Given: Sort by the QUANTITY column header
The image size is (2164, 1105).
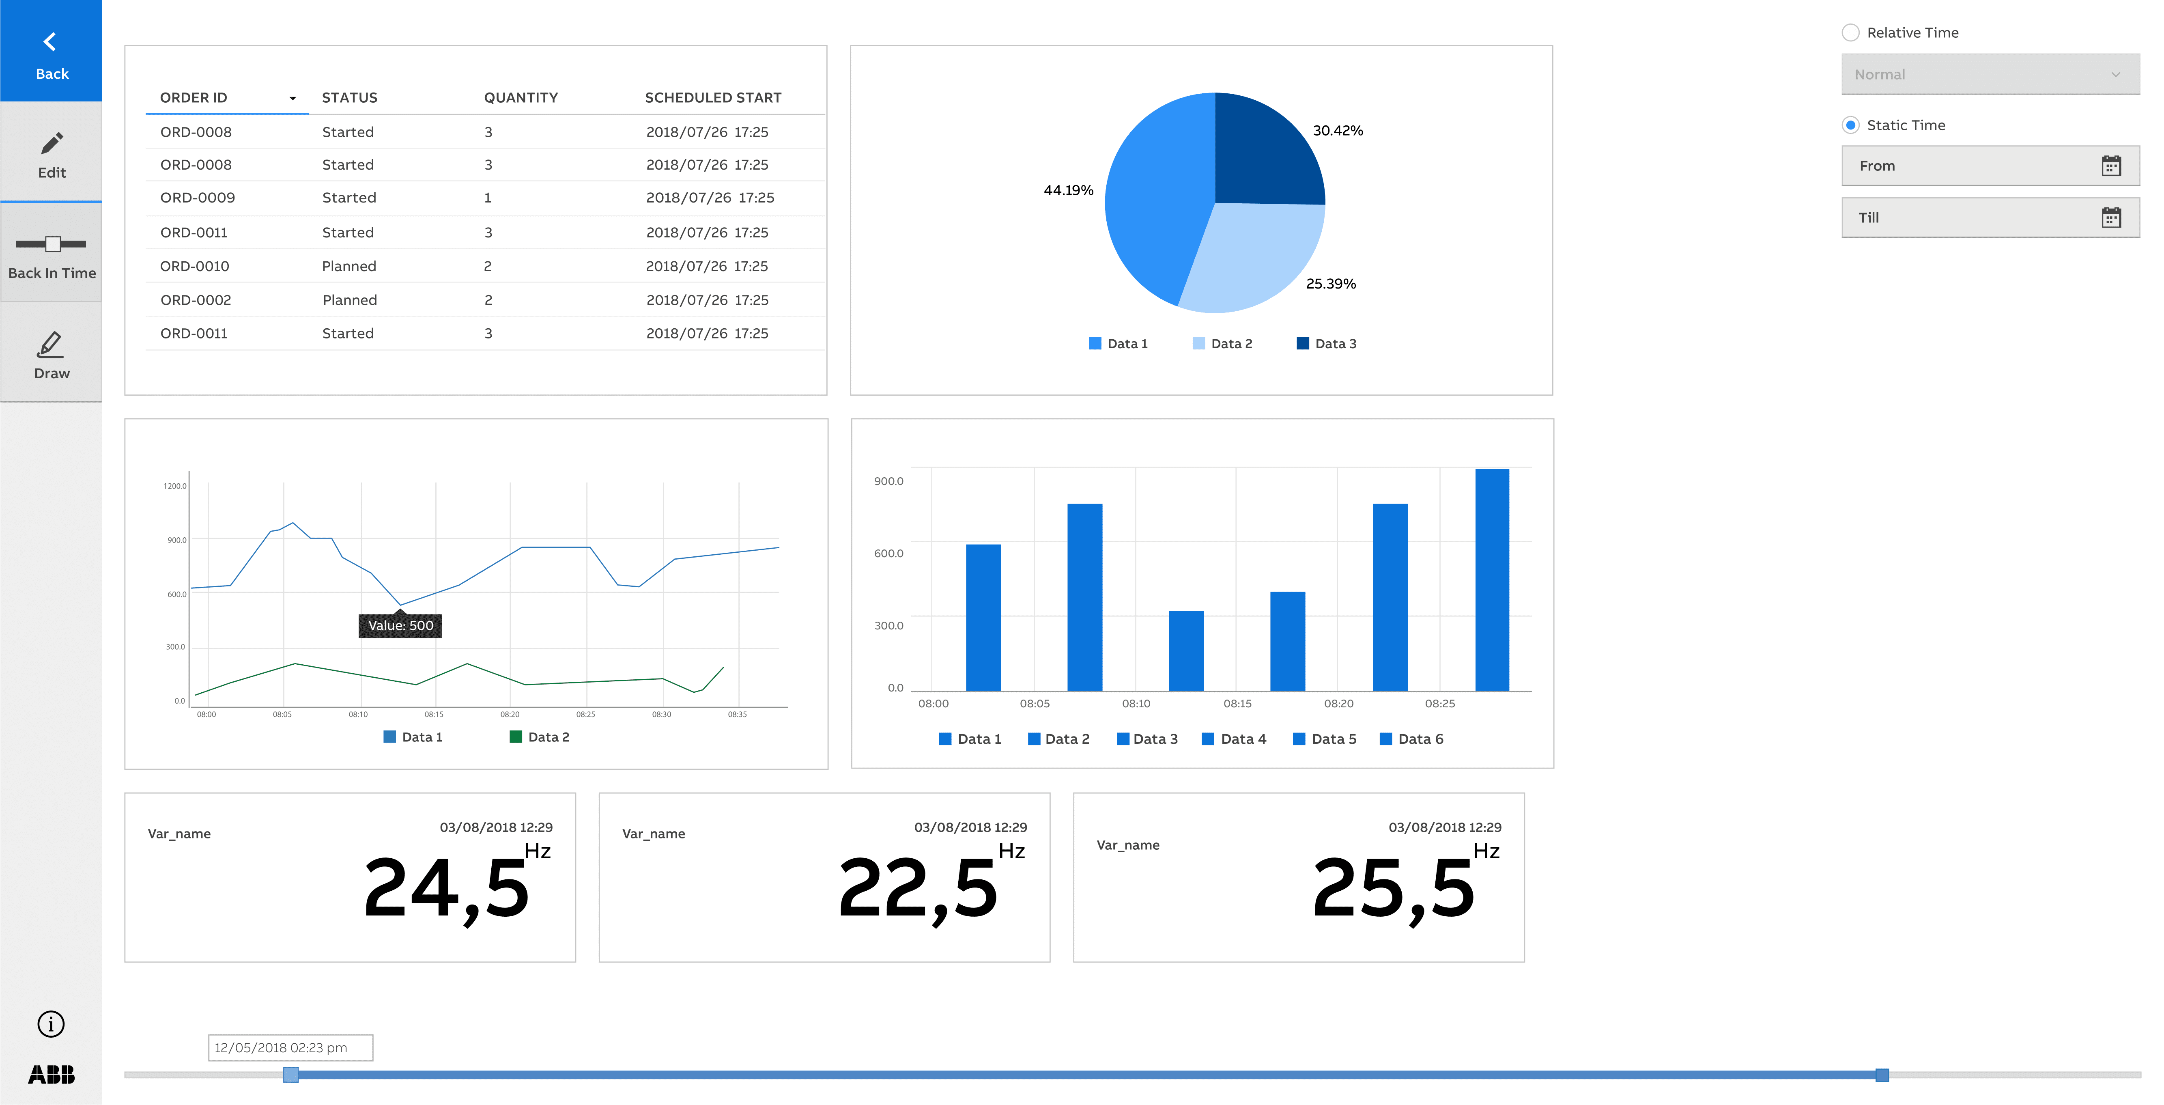Looking at the screenshot, I should pos(520,97).
